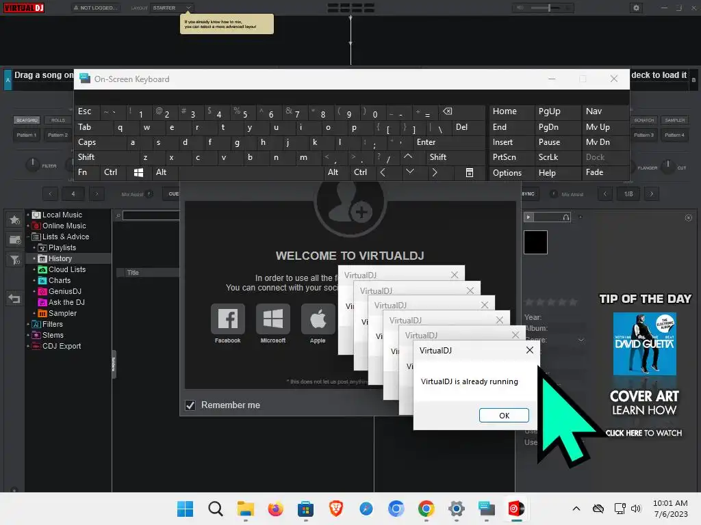Click the filter funnel sidebar icon
Viewport: 701px width, 525px height.
coord(14,259)
